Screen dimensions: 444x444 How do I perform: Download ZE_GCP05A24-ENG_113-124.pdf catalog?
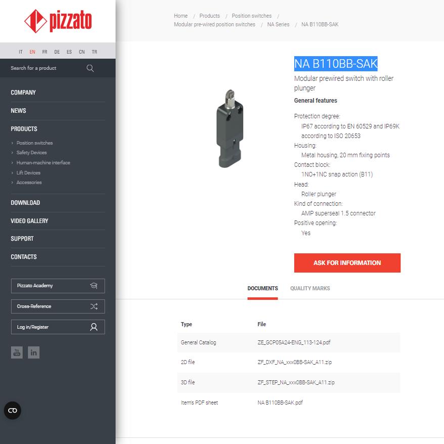pyautogui.click(x=294, y=343)
